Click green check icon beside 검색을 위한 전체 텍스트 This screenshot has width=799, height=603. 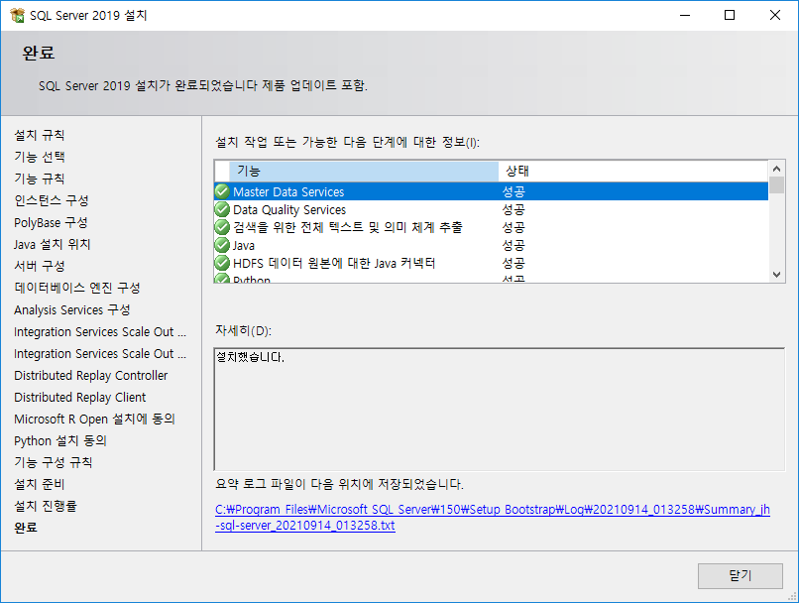pyautogui.click(x=222, y=227)
